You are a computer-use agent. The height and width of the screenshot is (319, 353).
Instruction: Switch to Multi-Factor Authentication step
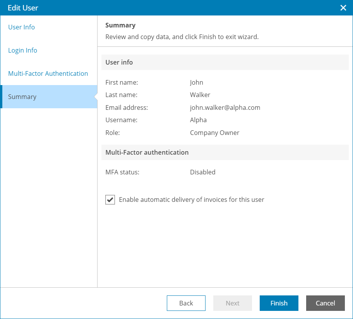click(x=48, y=73)
